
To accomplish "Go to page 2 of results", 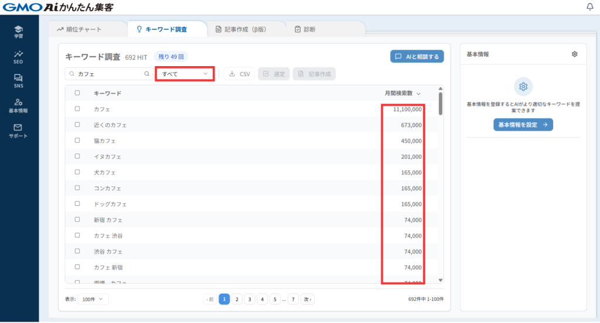I will 237,299.
